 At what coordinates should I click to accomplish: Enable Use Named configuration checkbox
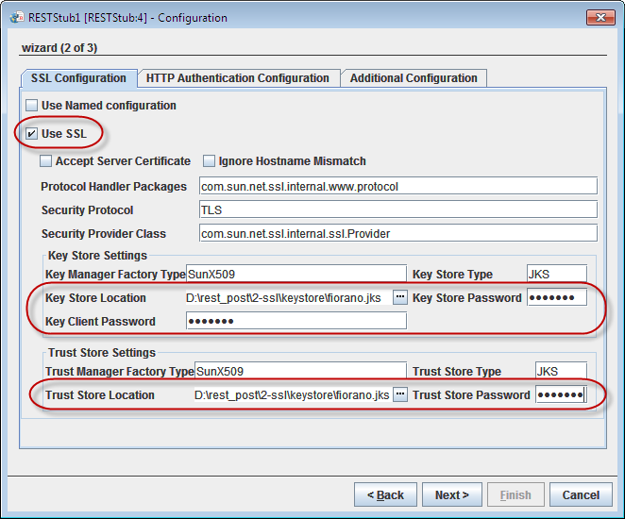[32, 106]
